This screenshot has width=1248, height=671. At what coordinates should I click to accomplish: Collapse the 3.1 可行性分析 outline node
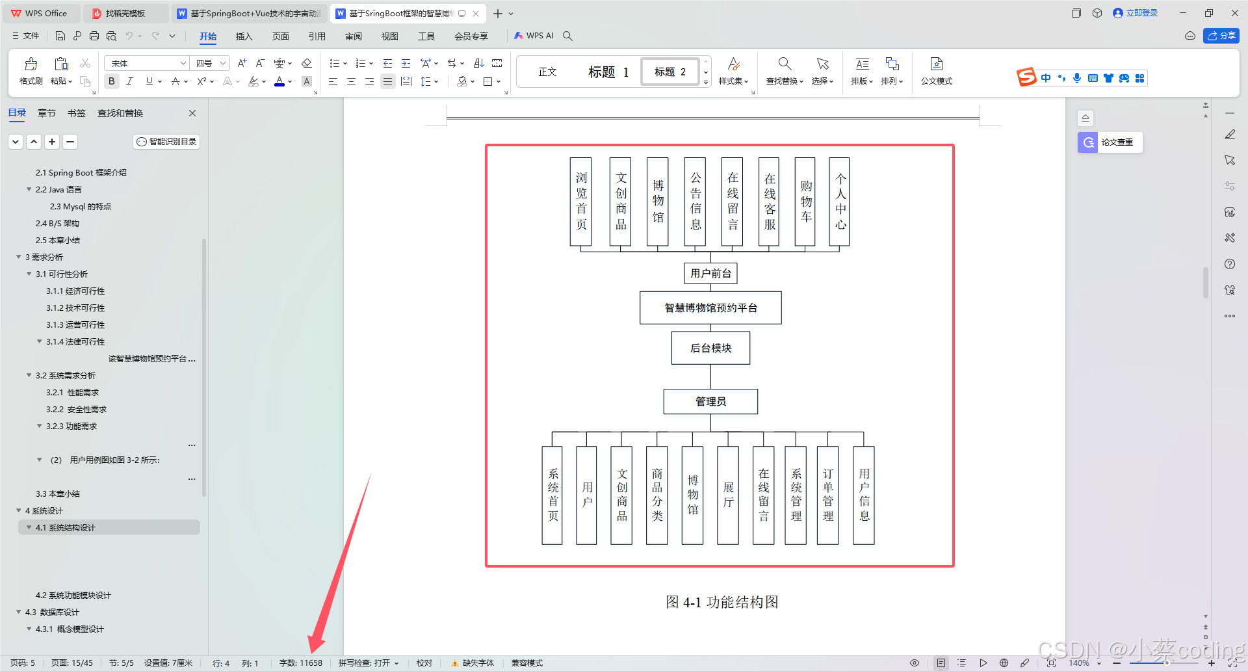click(29, 274)
